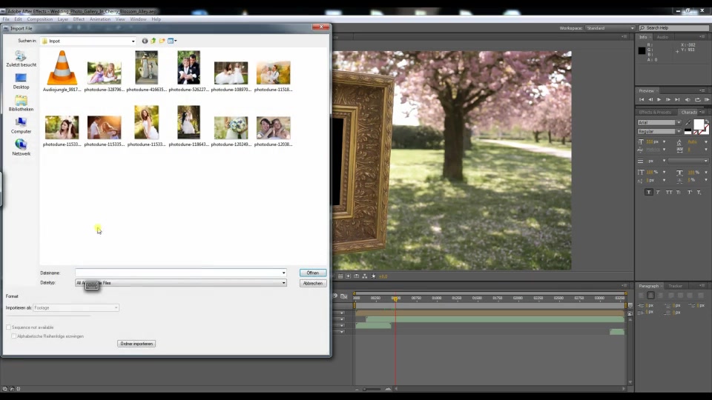This screenshot has width=712, height=400.
Task: Swap fill and stroke colors icon
Action: pyautogui.click(x=707, y=121)
